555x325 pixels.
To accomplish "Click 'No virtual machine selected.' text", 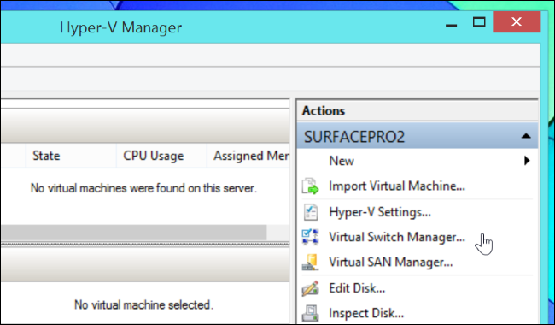I will pyautogui.click(x=143, y=304).
